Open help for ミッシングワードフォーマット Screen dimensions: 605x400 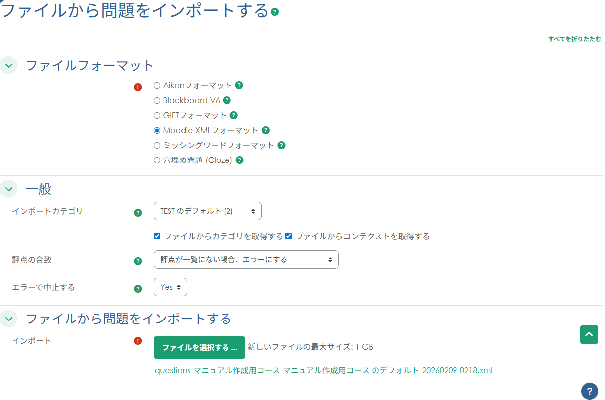281,145
